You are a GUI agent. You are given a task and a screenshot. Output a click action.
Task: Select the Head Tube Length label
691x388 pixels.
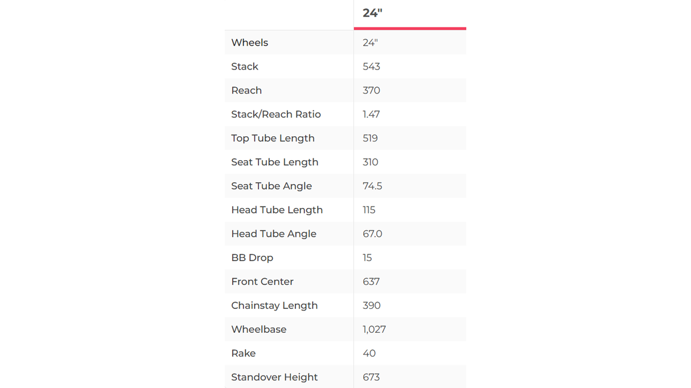pos(277,210)
